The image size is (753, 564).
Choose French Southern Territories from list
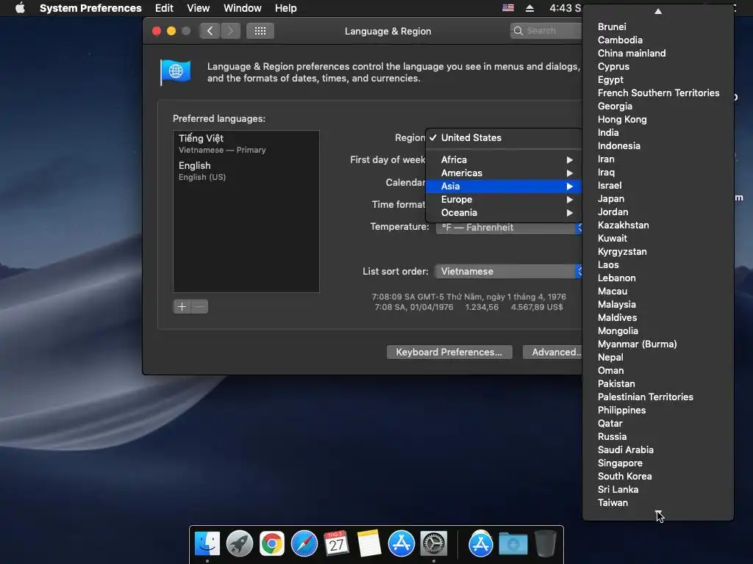(x=658, y=93)
